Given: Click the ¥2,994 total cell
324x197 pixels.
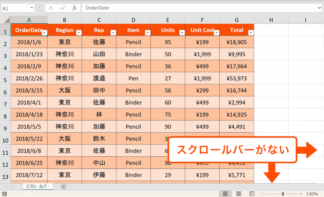Looking at the screenshot, I should [x=237, y=102].
